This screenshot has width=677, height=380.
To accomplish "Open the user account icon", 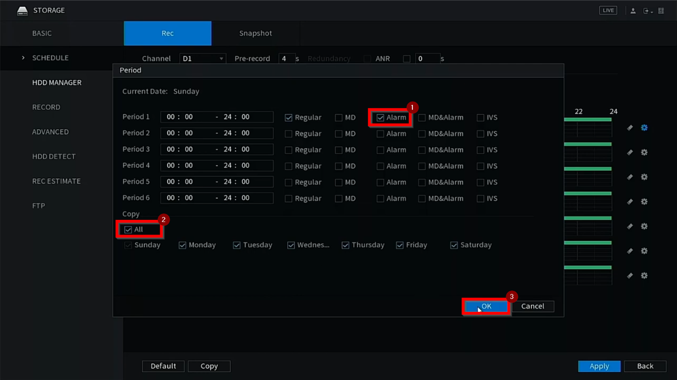I will pos(633,11).
